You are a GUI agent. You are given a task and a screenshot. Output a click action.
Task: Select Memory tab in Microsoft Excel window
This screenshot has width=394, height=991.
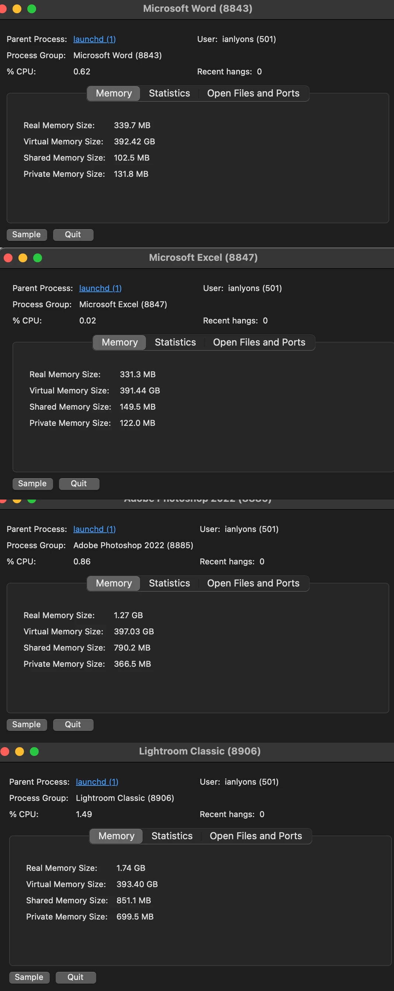(119, 342)
